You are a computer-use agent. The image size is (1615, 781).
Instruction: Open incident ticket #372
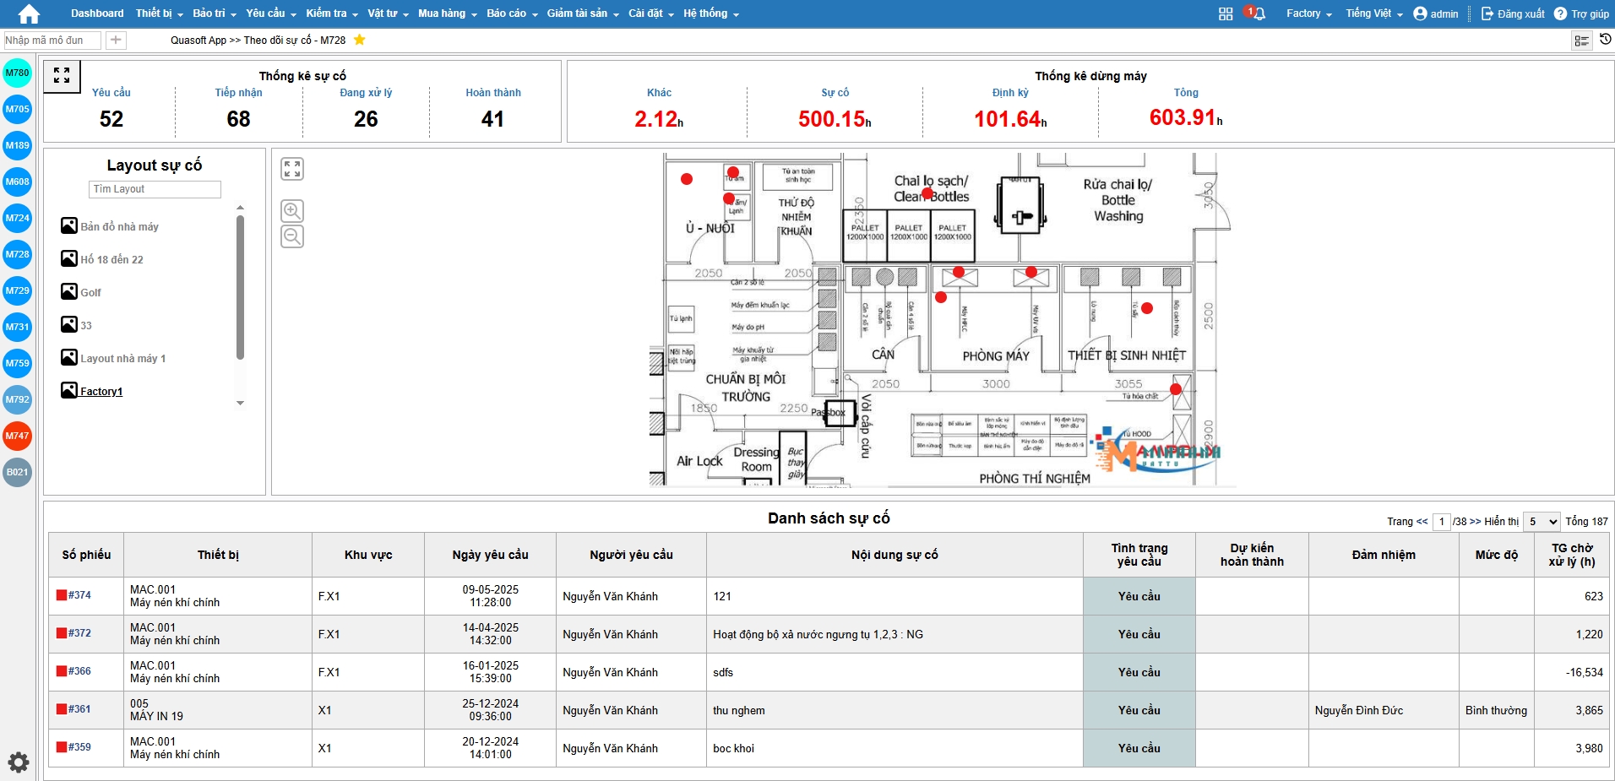(79, 633)
